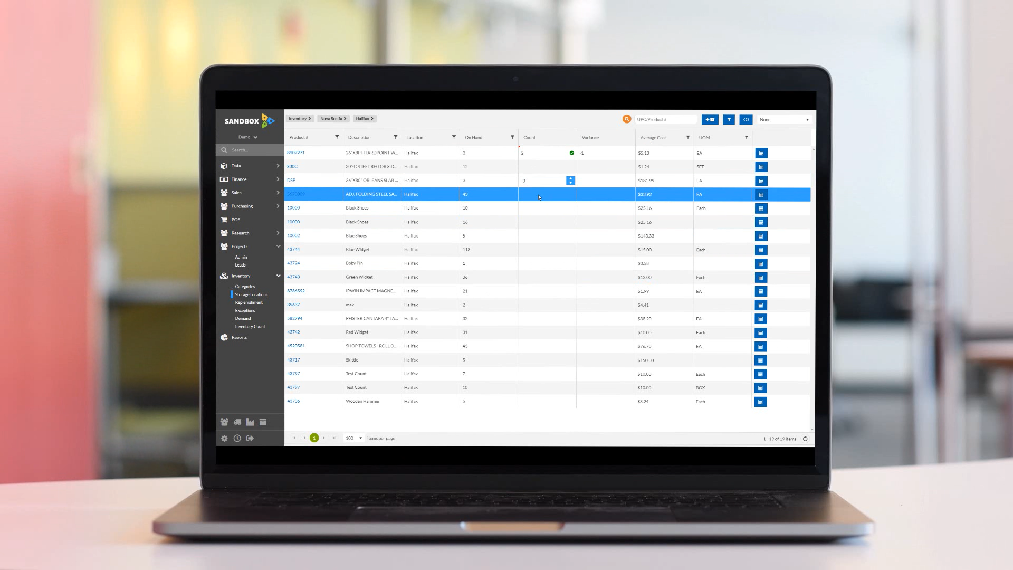Click the barcode link toolbar icon

click(746, 119)
